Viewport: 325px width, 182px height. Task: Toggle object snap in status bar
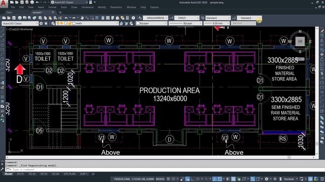[x=220, y=179]
